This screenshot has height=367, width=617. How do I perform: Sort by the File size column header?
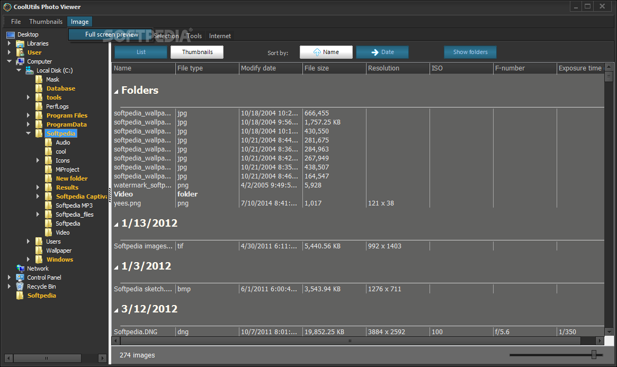point(335,68)
